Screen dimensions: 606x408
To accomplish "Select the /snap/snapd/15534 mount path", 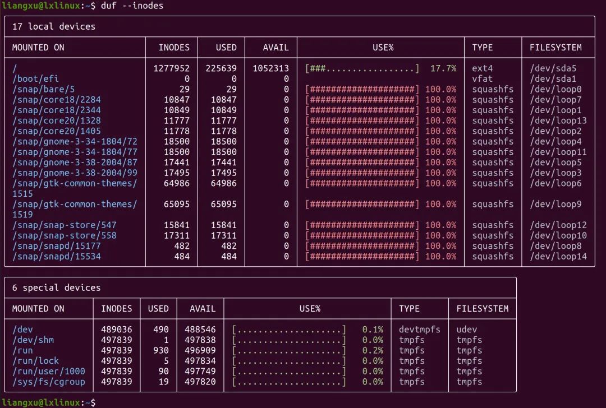I will [57, 256].
